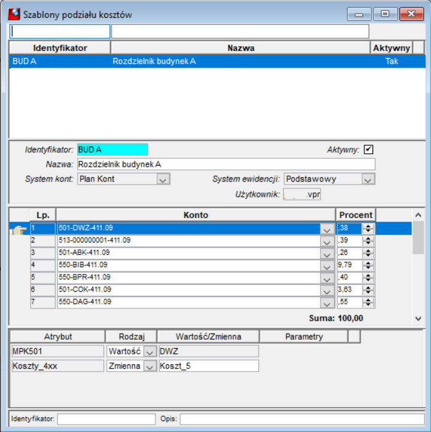Click the application icon in title bar
This screenshot has width=431, height=432.
pyautogui.click(x=14, y=14)
